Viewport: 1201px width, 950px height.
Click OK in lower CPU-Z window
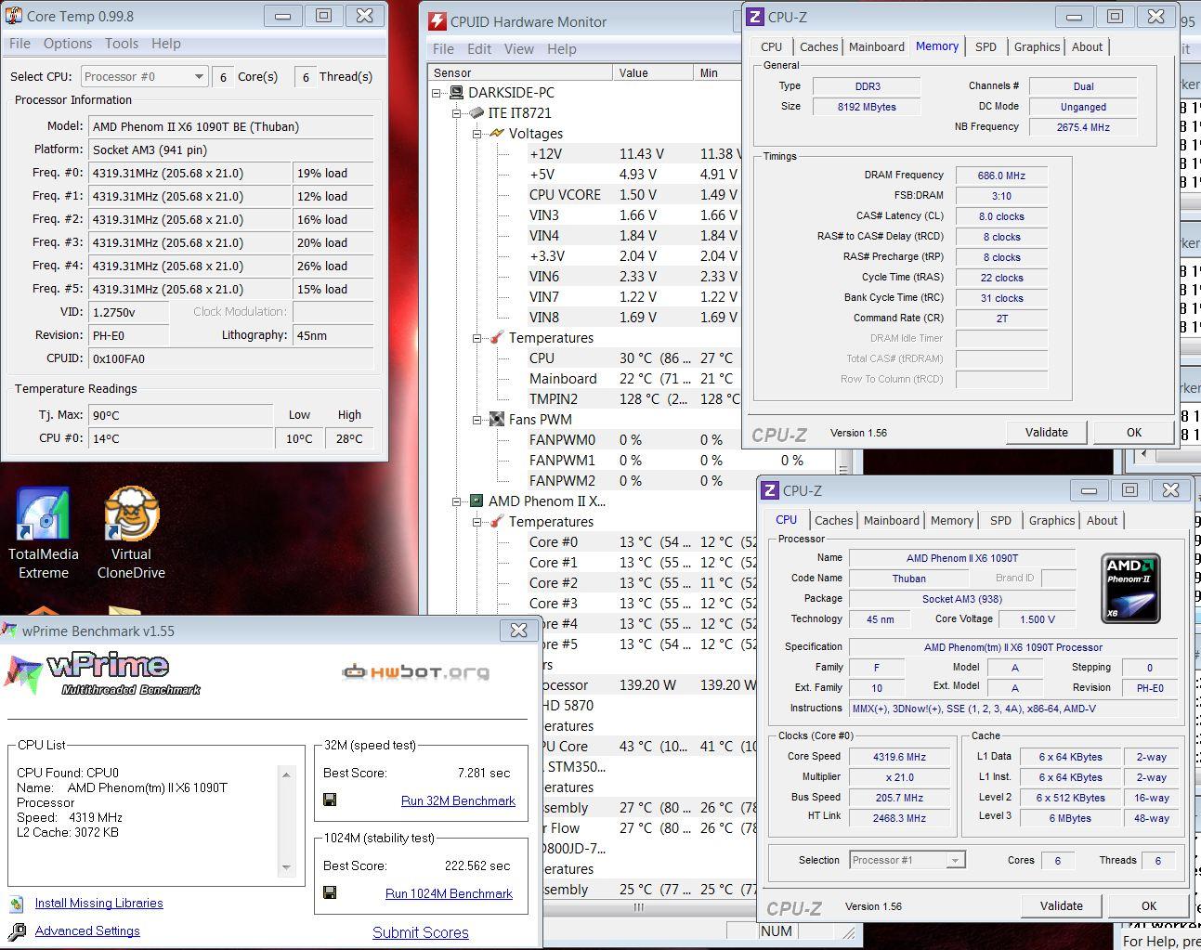(x=1149, y=905)
